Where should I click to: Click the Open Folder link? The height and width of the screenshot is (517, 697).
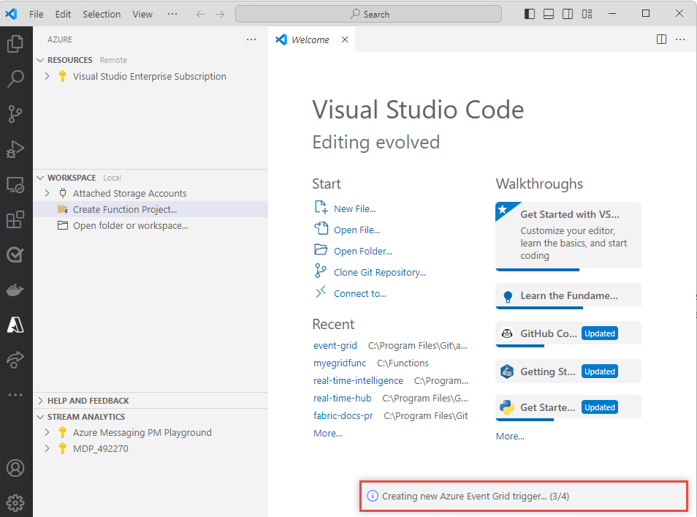(362, 251)
